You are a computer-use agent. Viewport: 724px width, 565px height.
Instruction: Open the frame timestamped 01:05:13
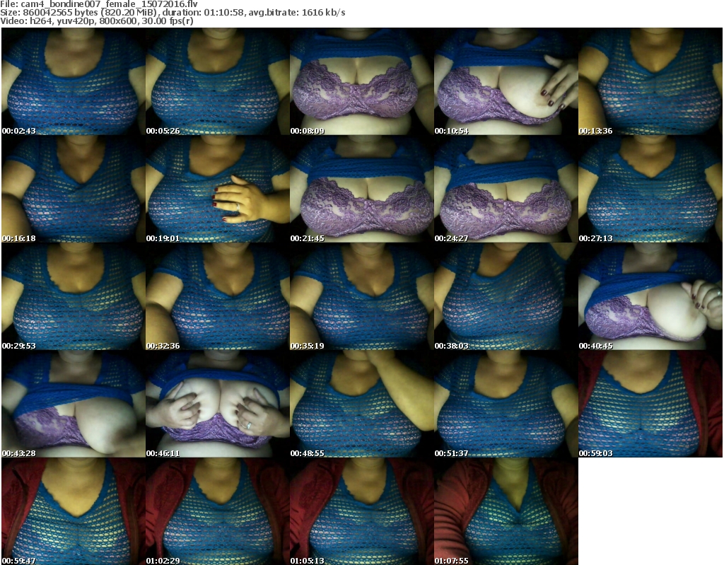coord(362,511)
